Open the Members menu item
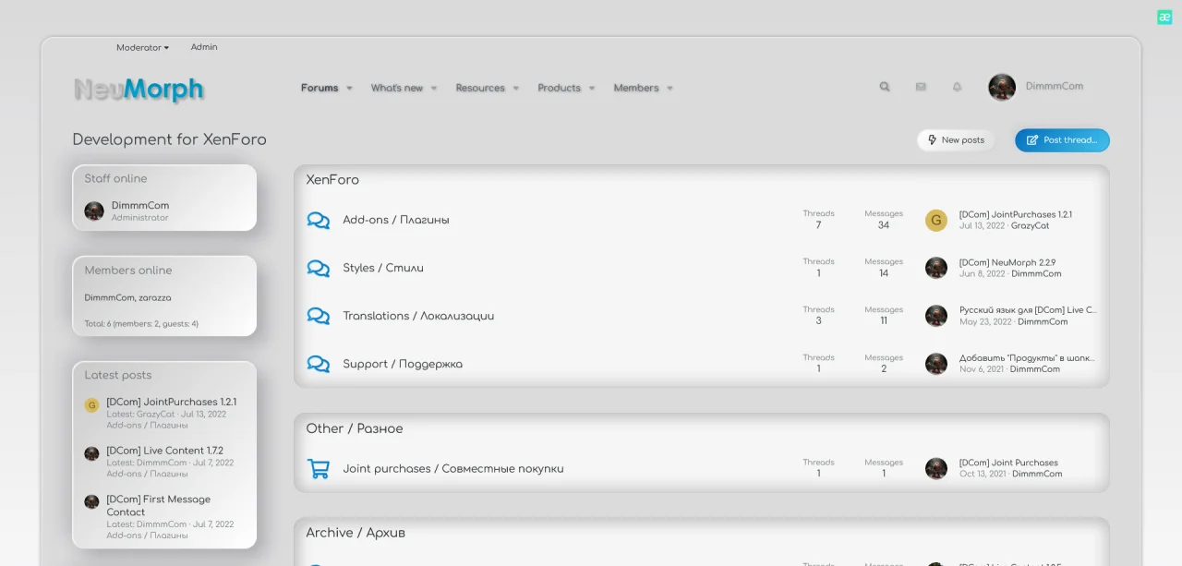 pyautogui.click(x=636, y=87)
